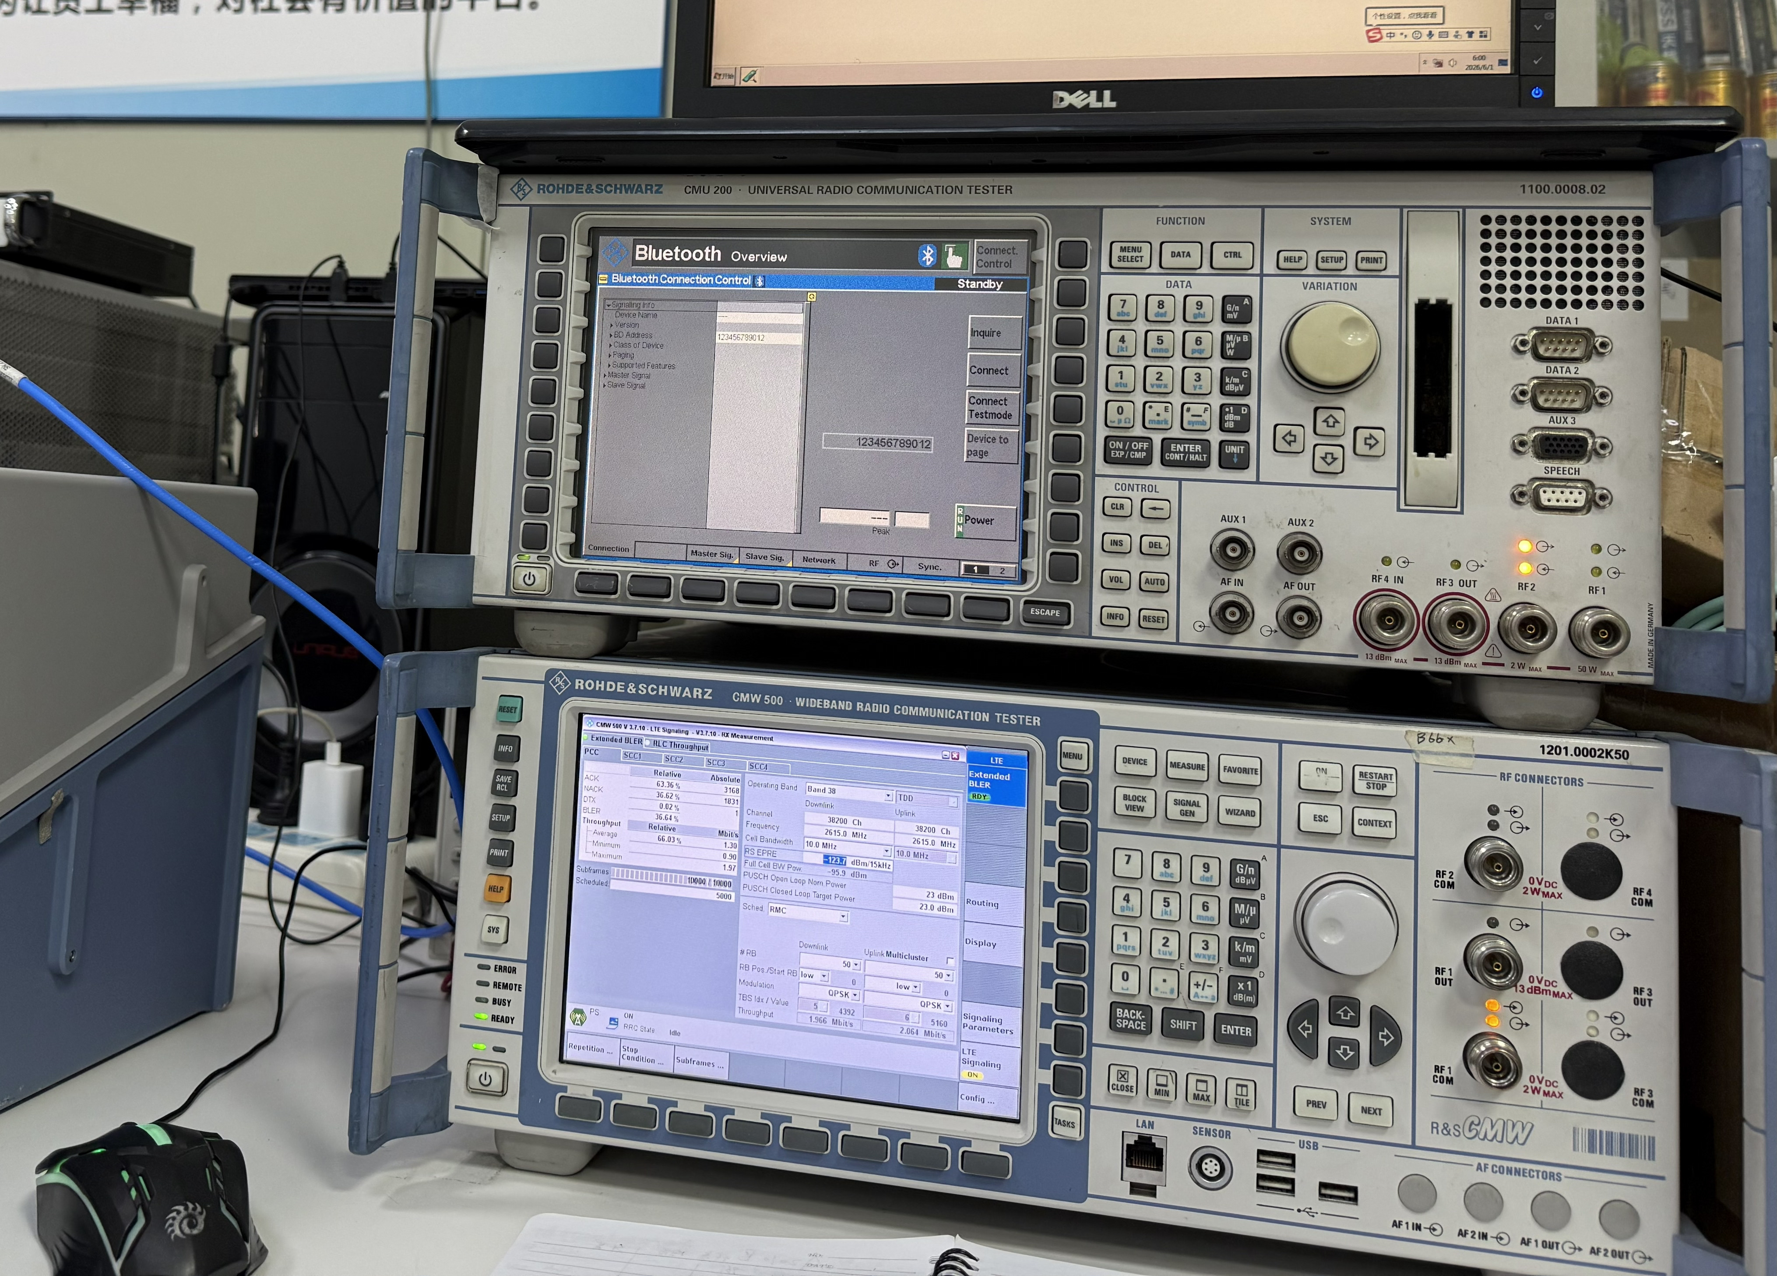Click the green PS antenna icon on CMW screen
This screenshot has width=1777, height=1276.
[578, 1018]
